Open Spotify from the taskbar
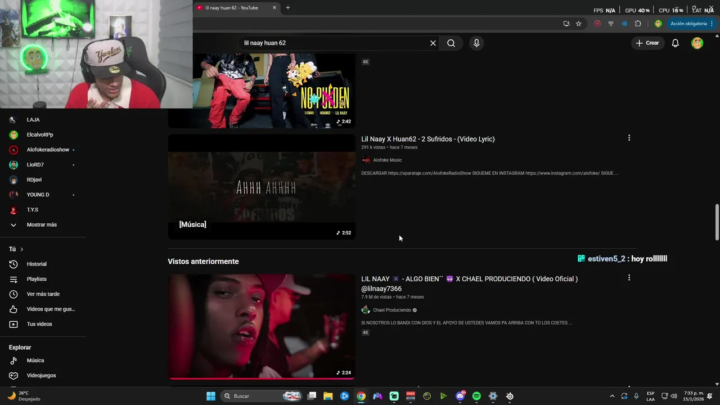This screenshot has width=720, height=405. point(476,396)
